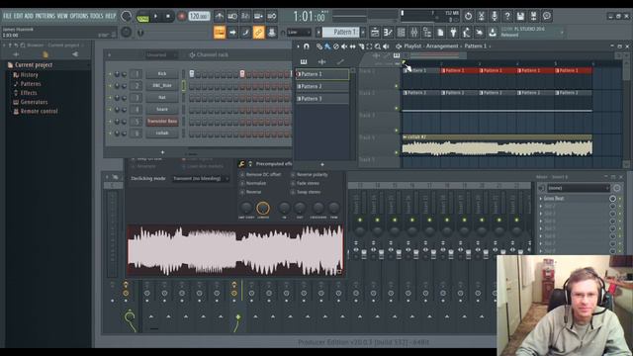633x356 pixels.
Task: Toggle Kick channel mute LED
Action: click(110, 74)
